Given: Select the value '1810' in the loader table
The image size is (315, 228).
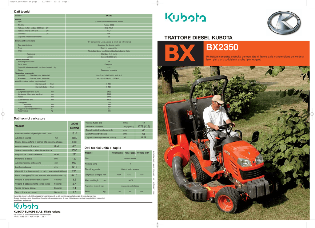Looking at the screenshot, I should pos(74,133).
